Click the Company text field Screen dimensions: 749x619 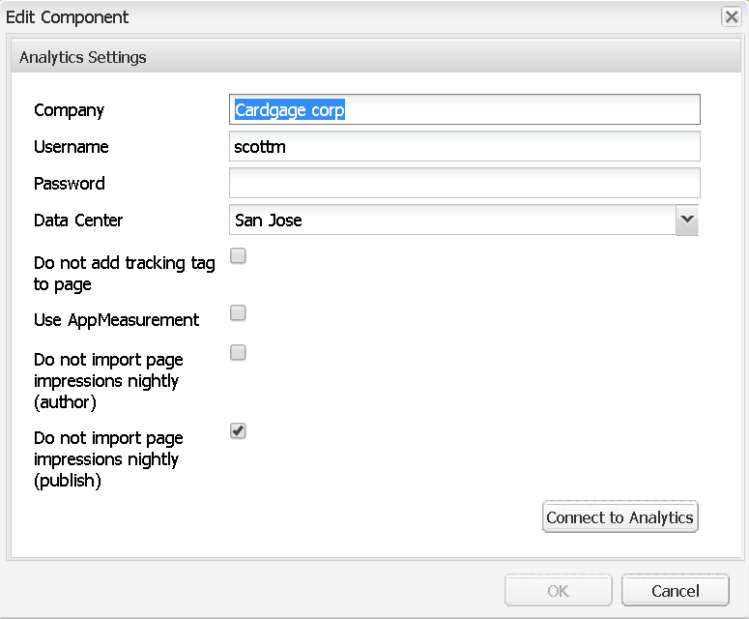[464, 110]
